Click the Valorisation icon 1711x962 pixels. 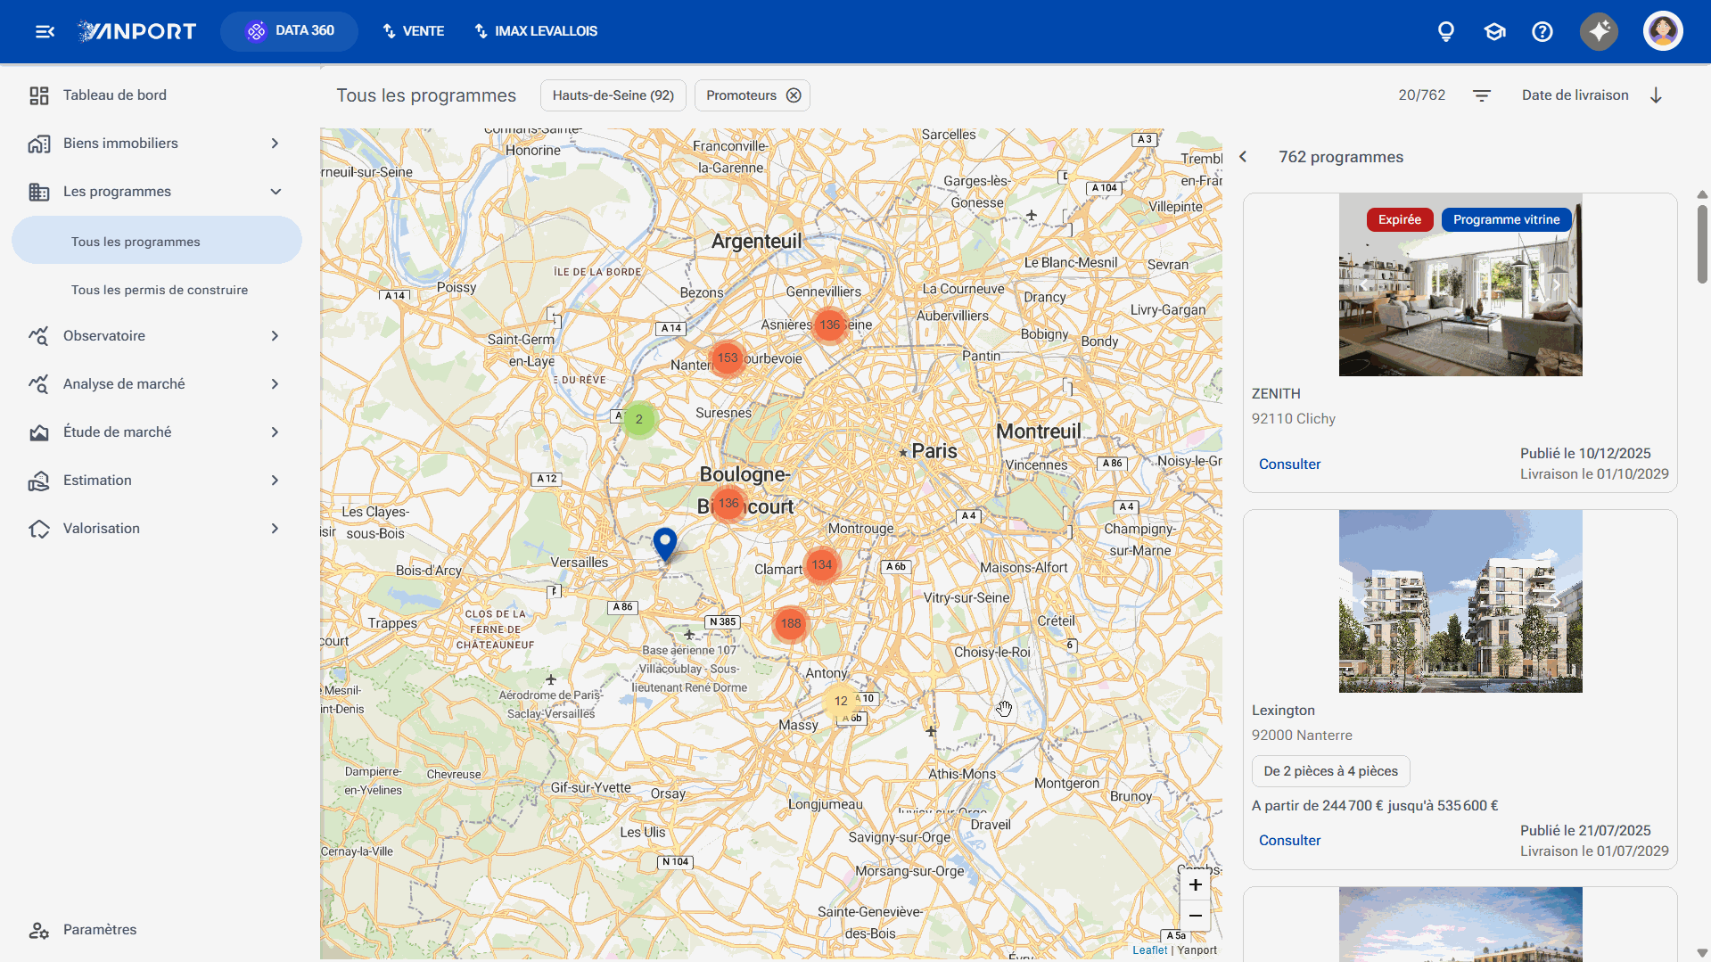38,529
